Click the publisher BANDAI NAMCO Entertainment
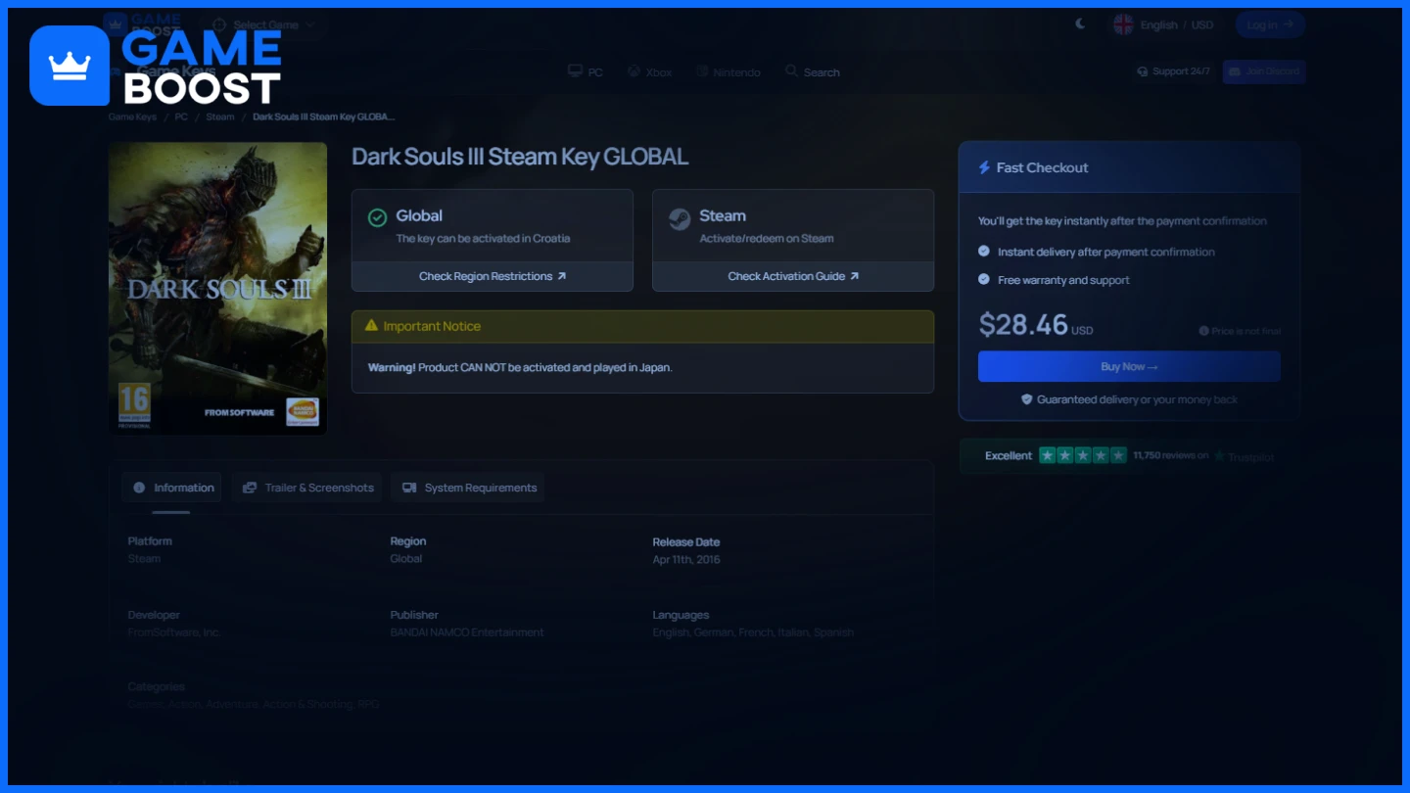Viewport: 1410px width, 793px height. (467, 632)
